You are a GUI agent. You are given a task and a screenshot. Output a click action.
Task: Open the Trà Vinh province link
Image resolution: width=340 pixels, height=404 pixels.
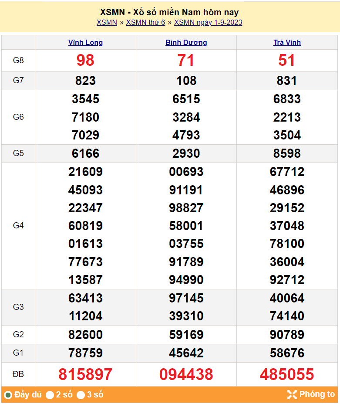pos(287,43)
